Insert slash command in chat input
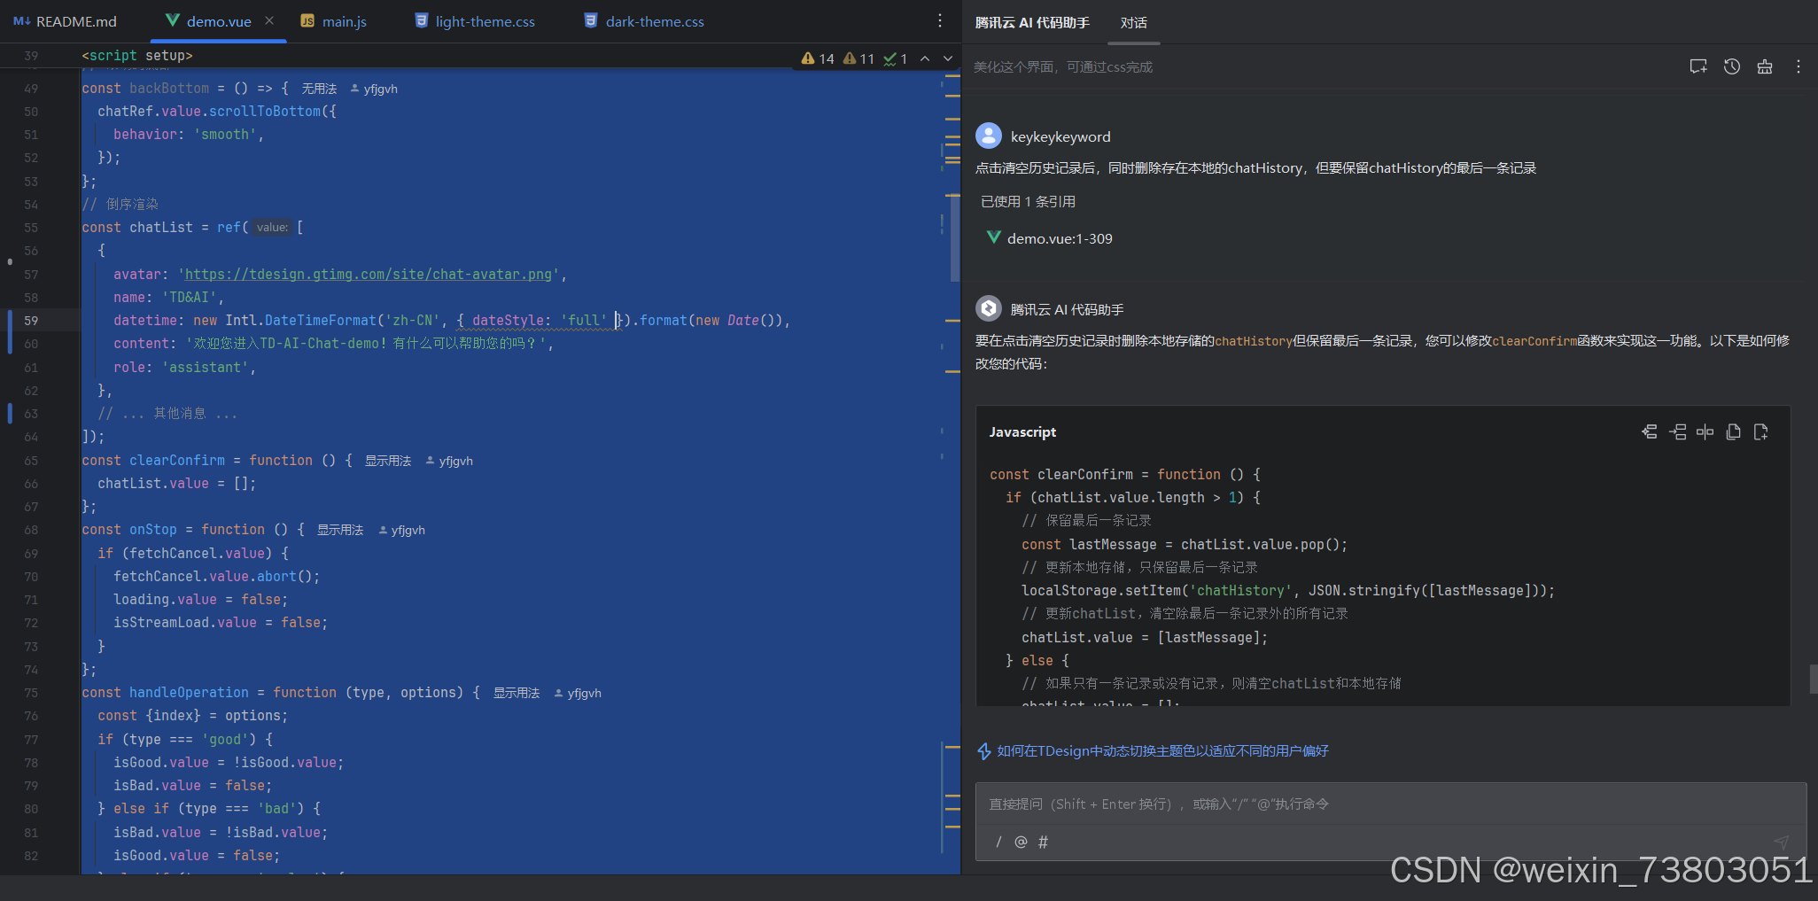This screenshot has height=901, width=1818. (998, 842)
